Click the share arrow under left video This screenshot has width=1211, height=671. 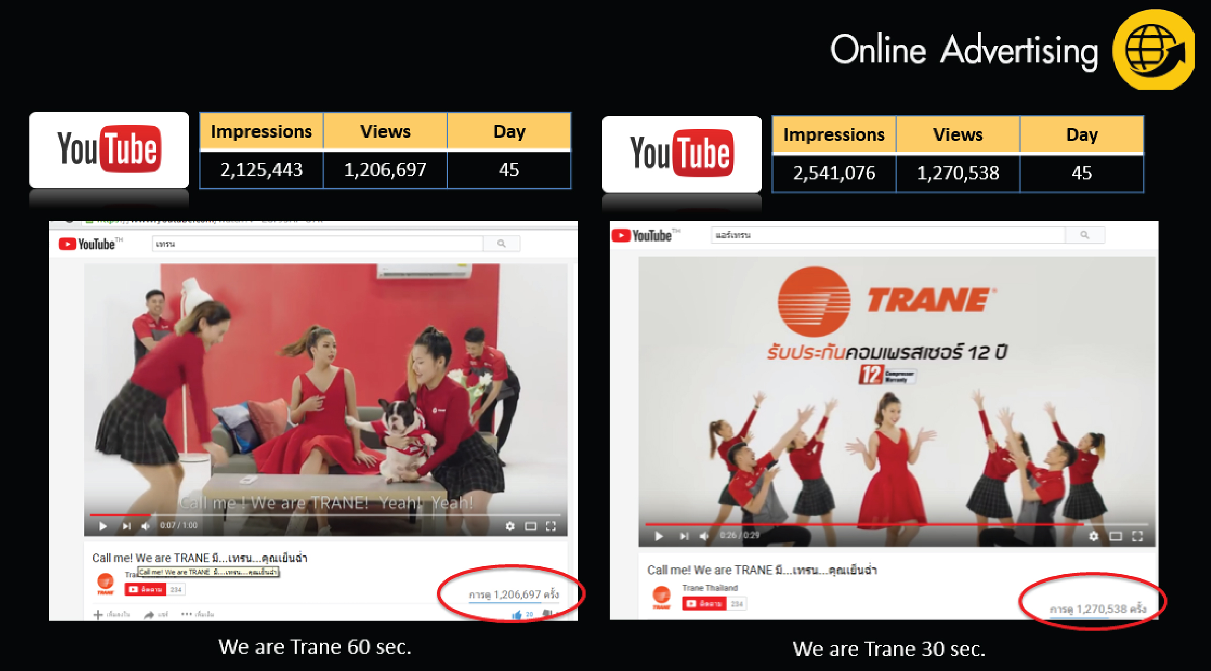(149, 614)
